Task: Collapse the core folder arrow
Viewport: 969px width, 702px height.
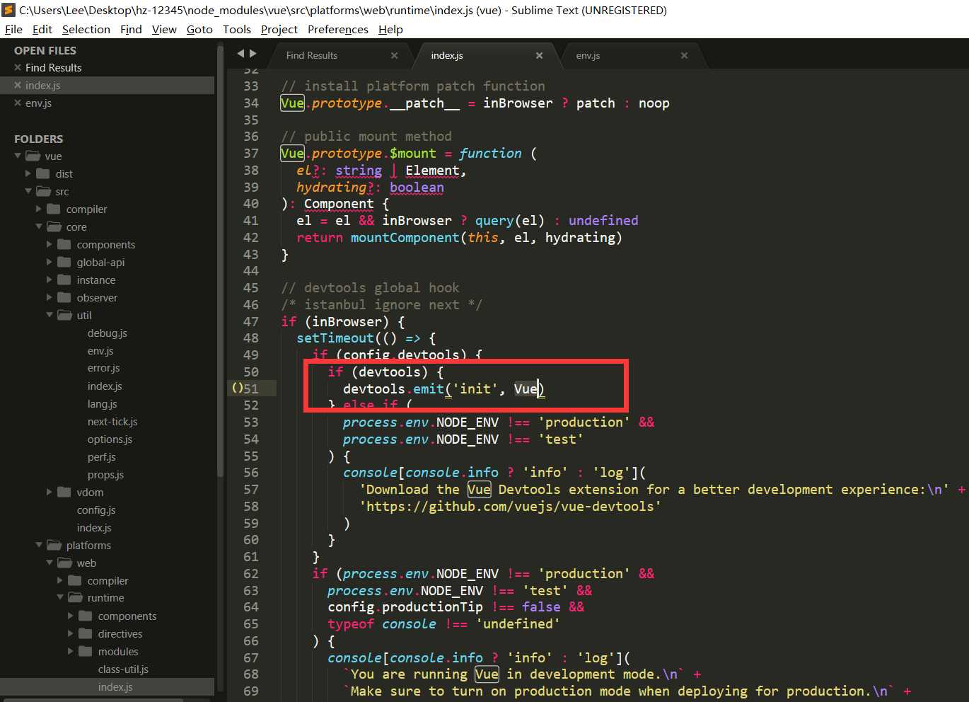Action: tap(39, 226)
